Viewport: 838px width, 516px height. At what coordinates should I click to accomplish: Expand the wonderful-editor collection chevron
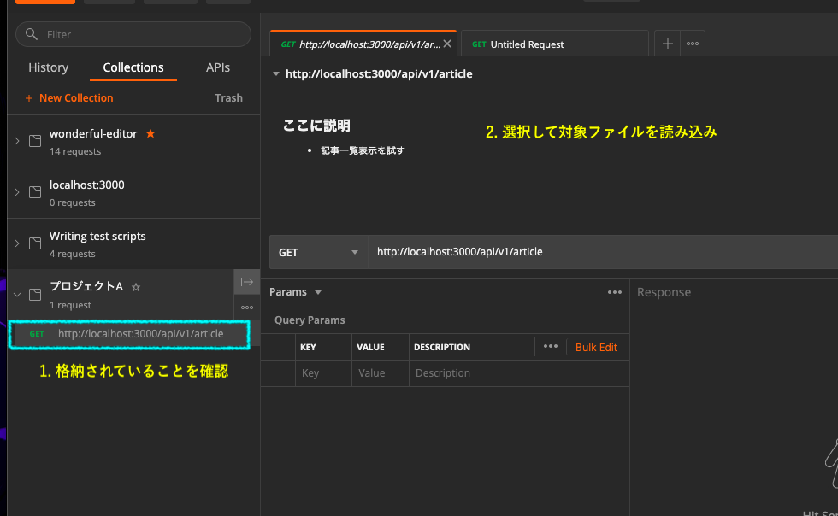pyautogui.click(x=17, y=141)
